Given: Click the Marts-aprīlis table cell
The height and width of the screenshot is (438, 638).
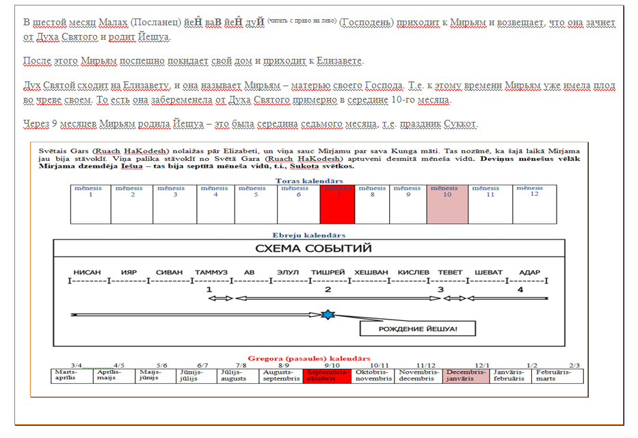Looking at the screenshot, I should 72,376.
